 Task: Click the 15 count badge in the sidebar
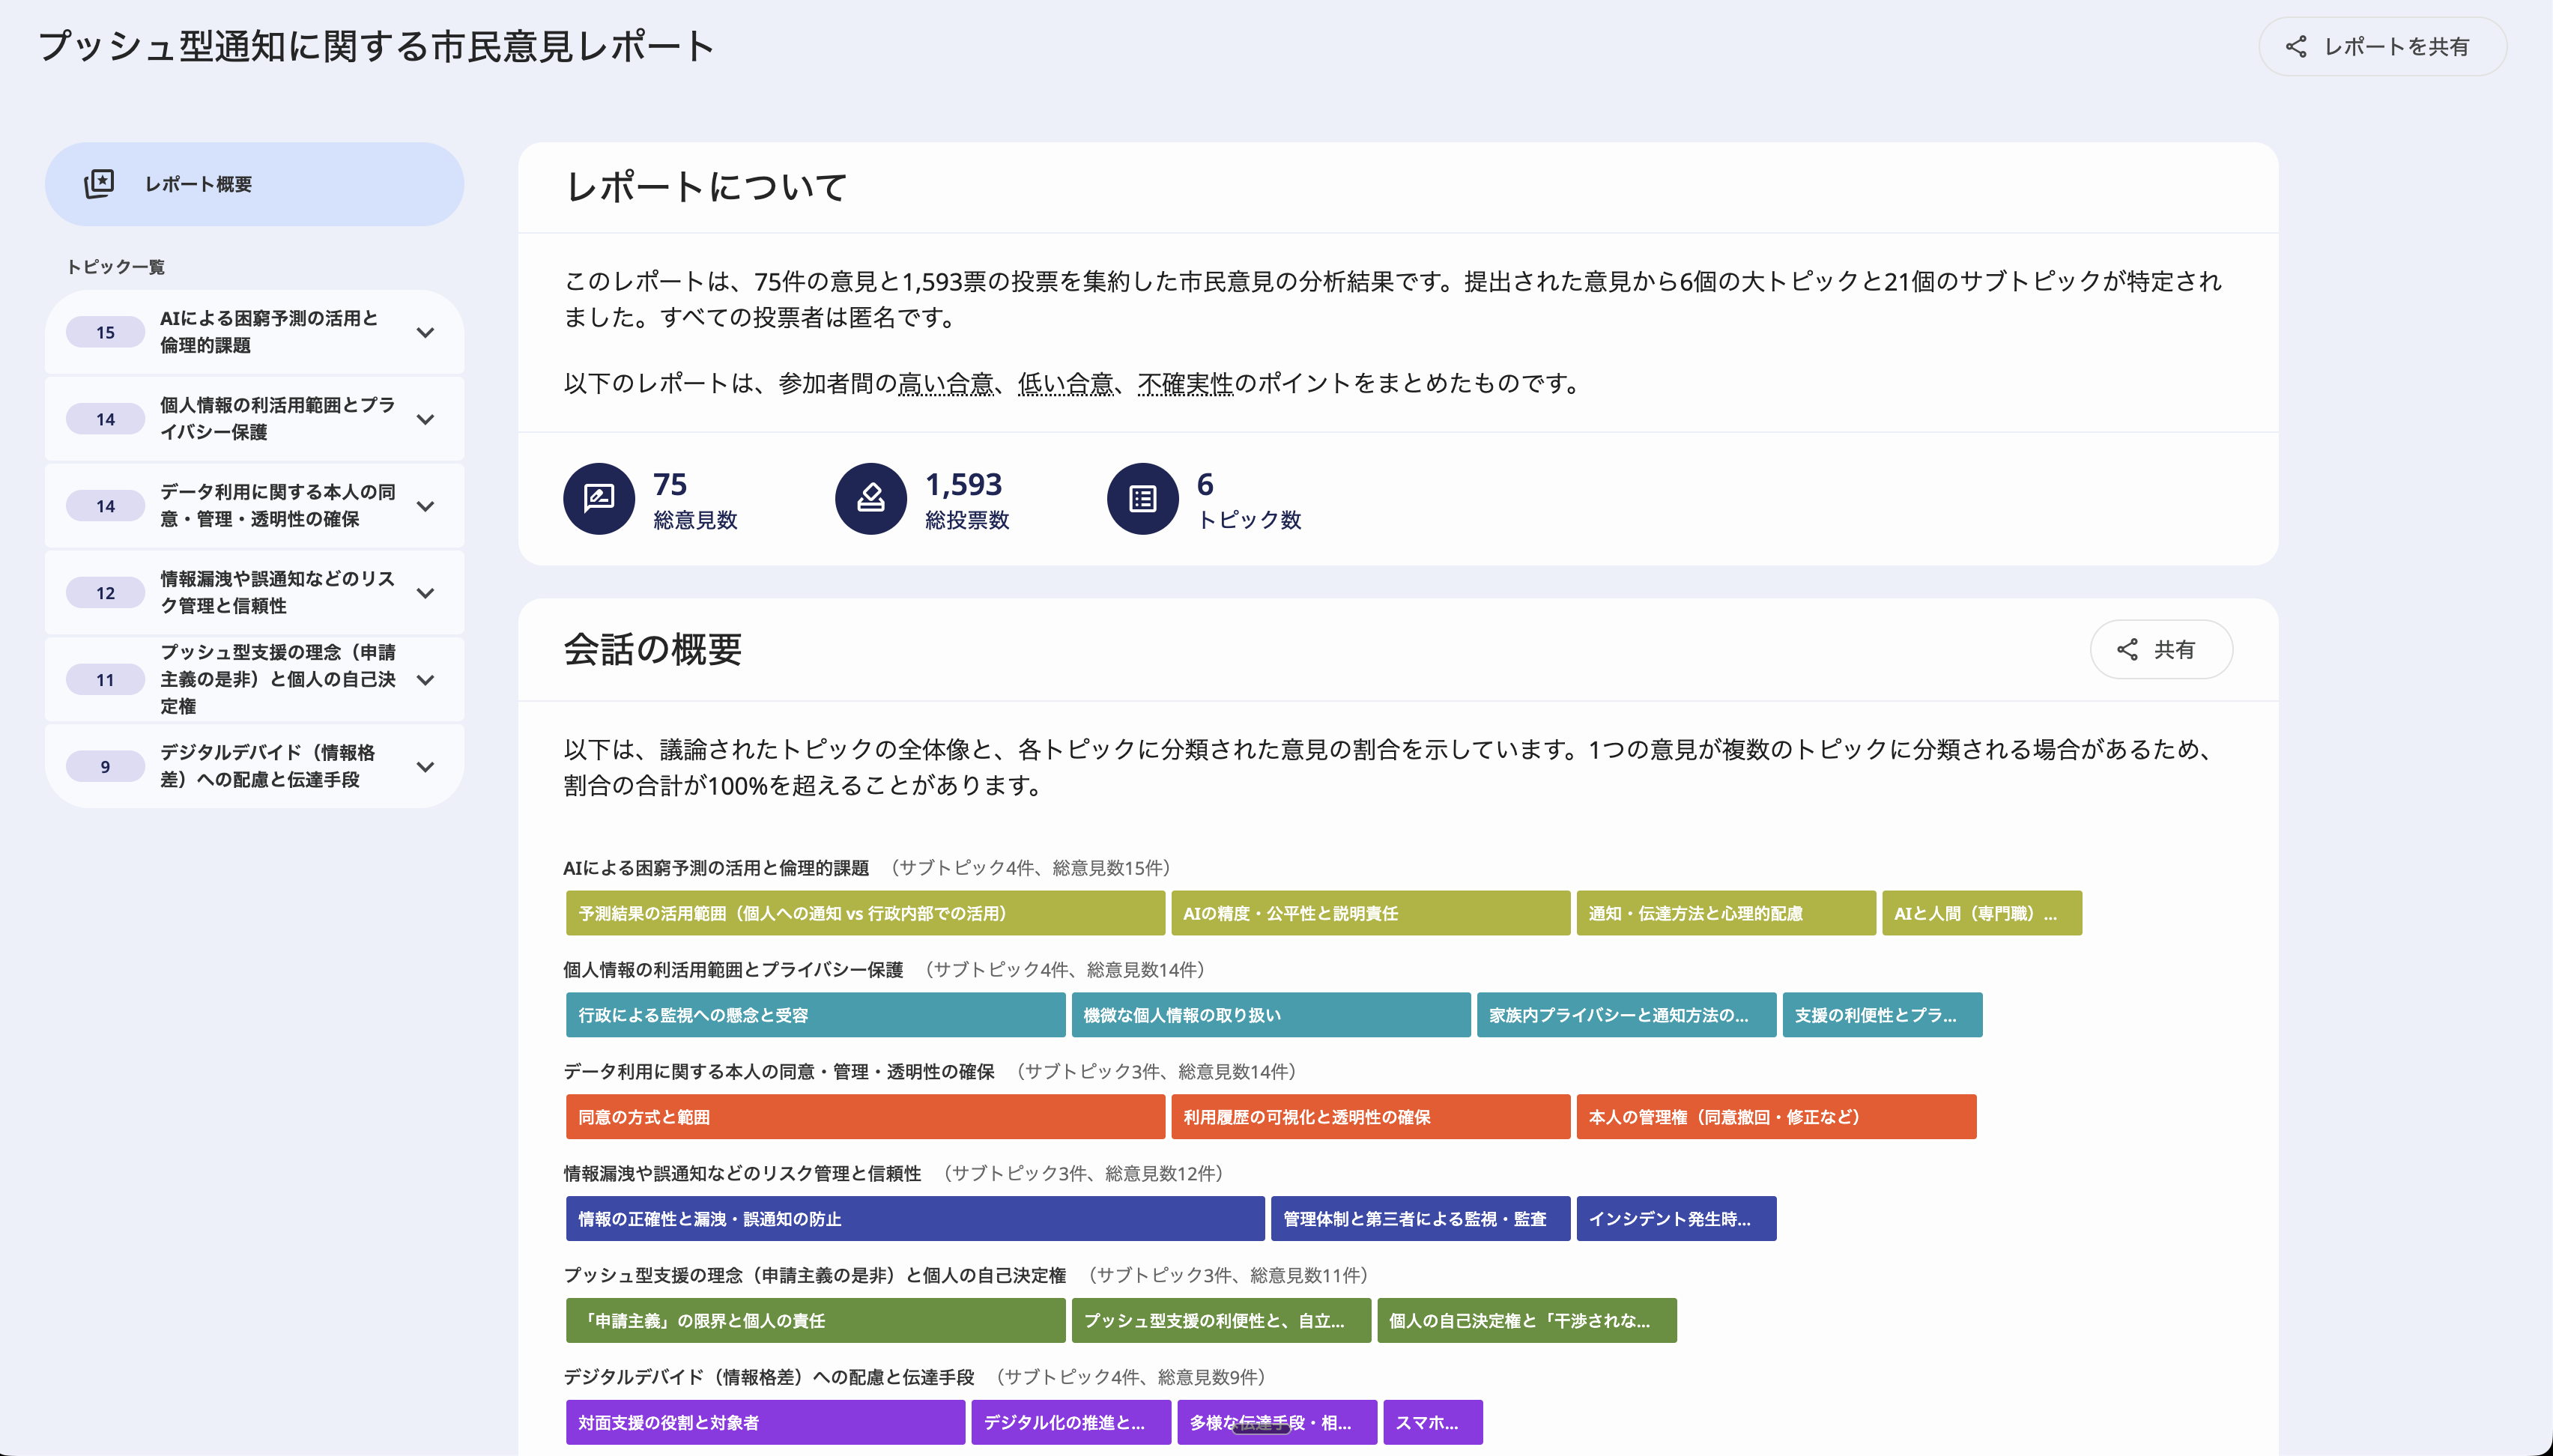click(x=105, y=333)
